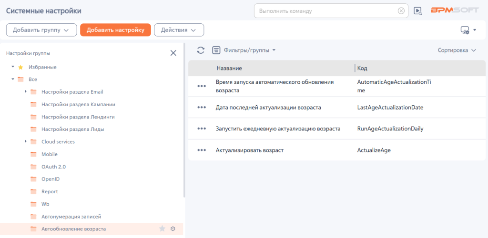Click the Добавить настройку button
488x238 pixels.
[x=115, y=30]
